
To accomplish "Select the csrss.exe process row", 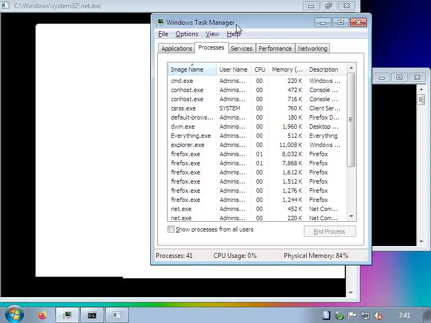I will [257, 108].
